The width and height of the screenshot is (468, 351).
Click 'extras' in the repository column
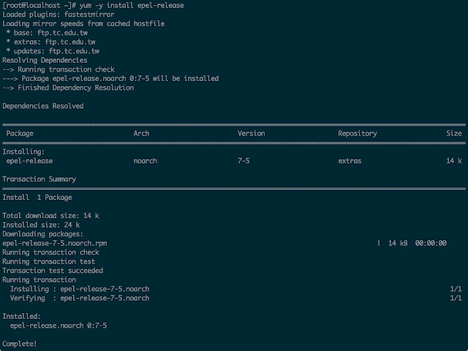pyautogui.click(x=350, y=161)
